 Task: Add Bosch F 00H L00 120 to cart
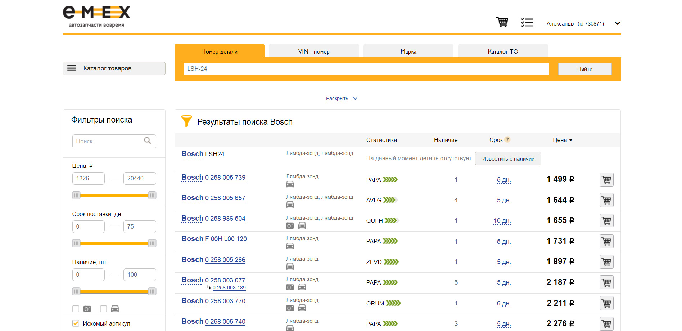point(606,242)
